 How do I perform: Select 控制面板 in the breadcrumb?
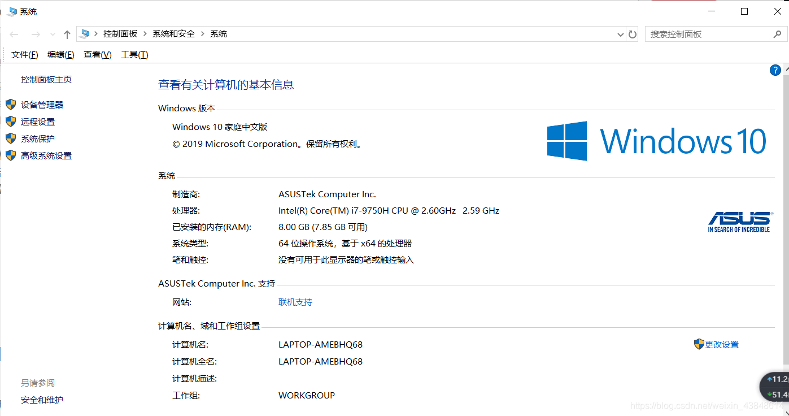120,34
